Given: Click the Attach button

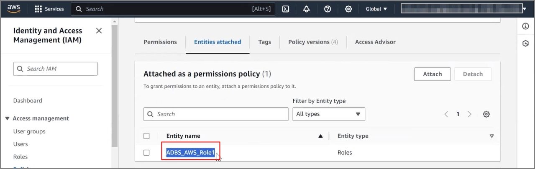Looking at the screenshot, I should 432,74.
